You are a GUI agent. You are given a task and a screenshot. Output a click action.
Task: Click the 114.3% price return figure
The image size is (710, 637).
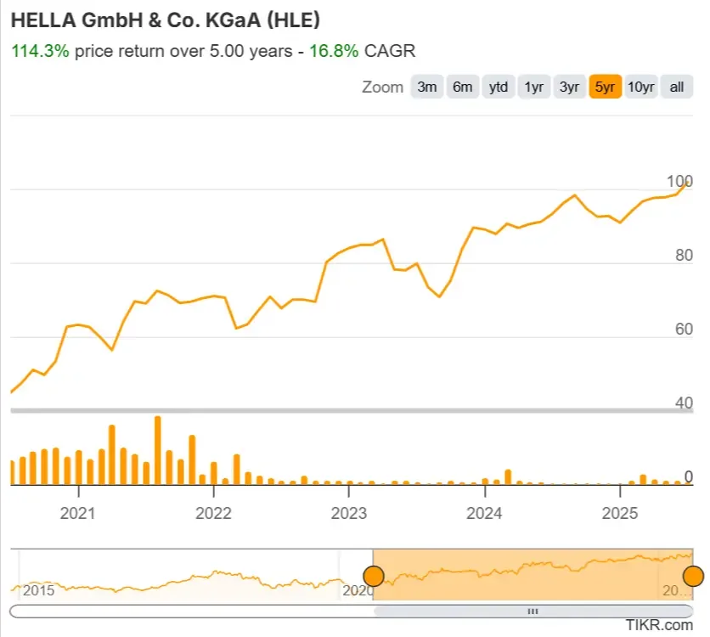[40, 51]
